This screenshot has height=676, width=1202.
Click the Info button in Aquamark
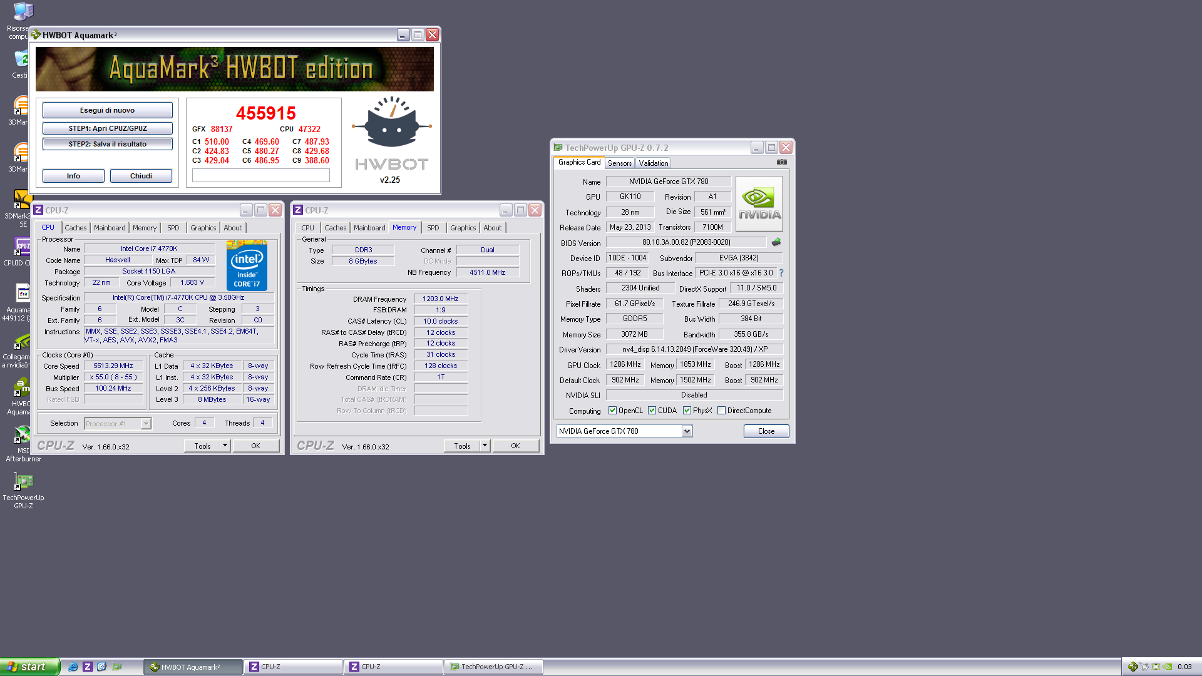pyautogui.click(x=73, y=176)
